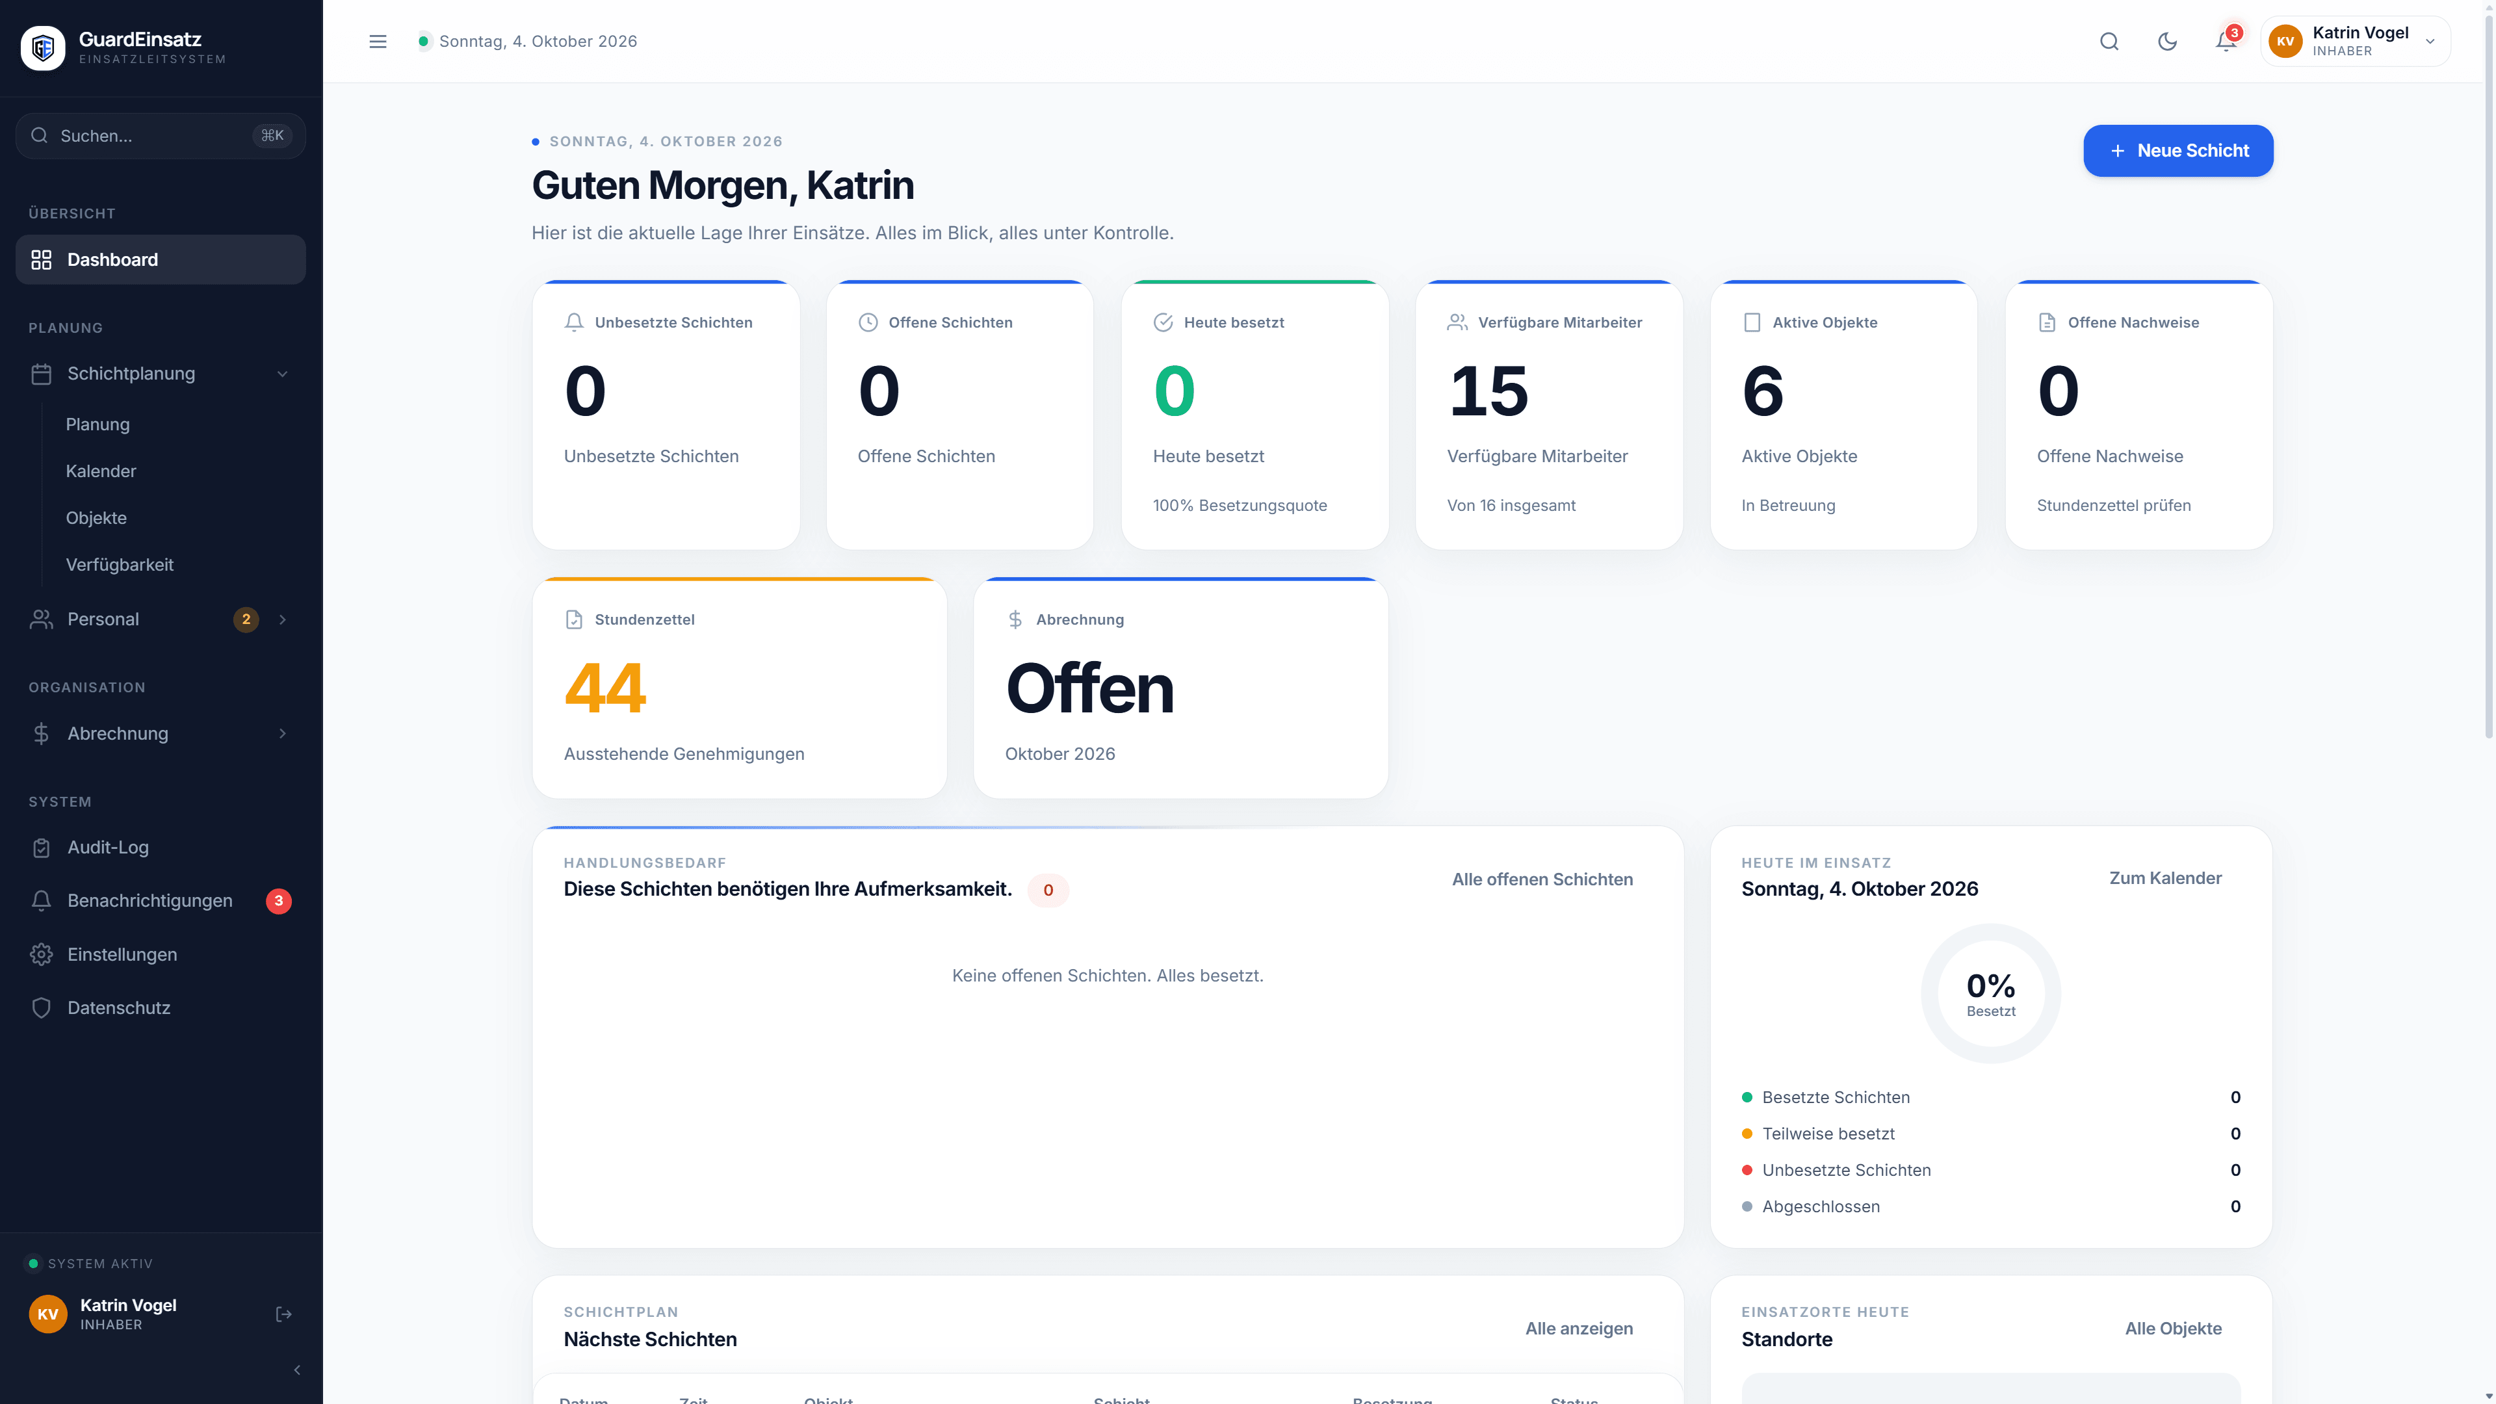Click the Neue Schicht button
2496x1404 pixels.
coord(2178,150)
